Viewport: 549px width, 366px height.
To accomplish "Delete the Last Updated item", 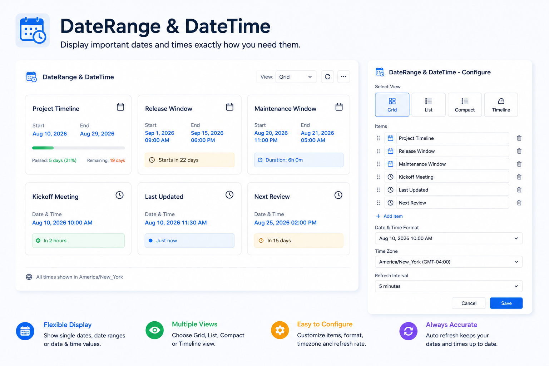I will (x=519, y=189).
